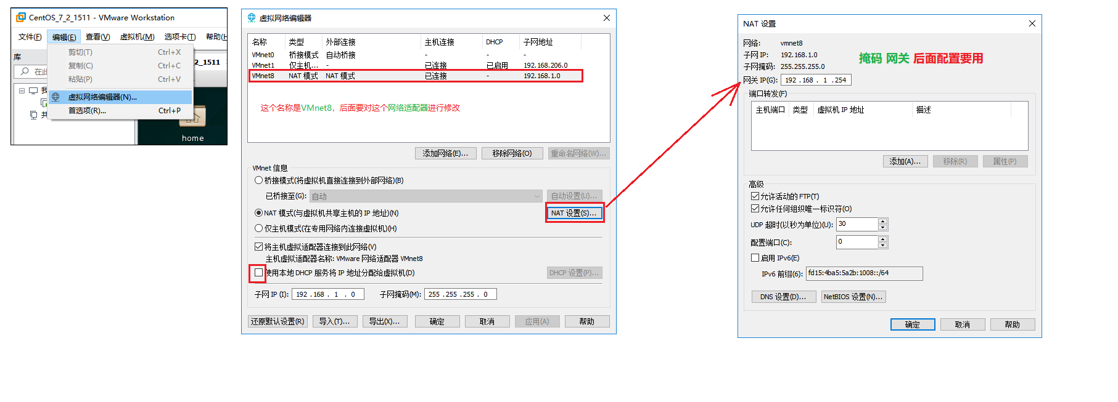Click DHCP 设置(P)... button
1118x402 pixels.
tap(574, 273)
